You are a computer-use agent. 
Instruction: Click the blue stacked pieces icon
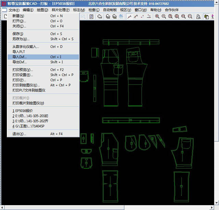pos(121,16)
